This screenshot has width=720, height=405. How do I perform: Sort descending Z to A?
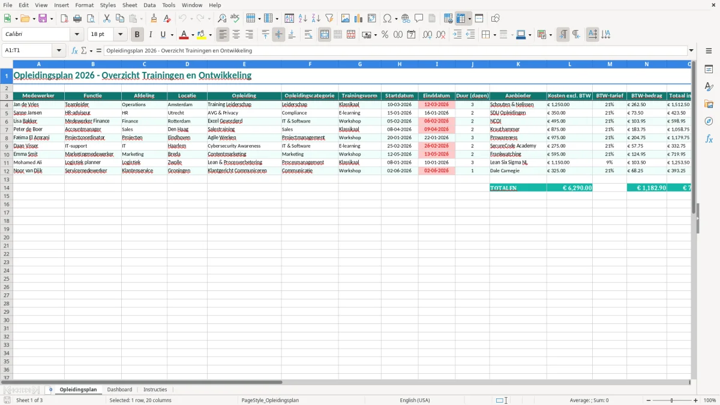(316, 19)
